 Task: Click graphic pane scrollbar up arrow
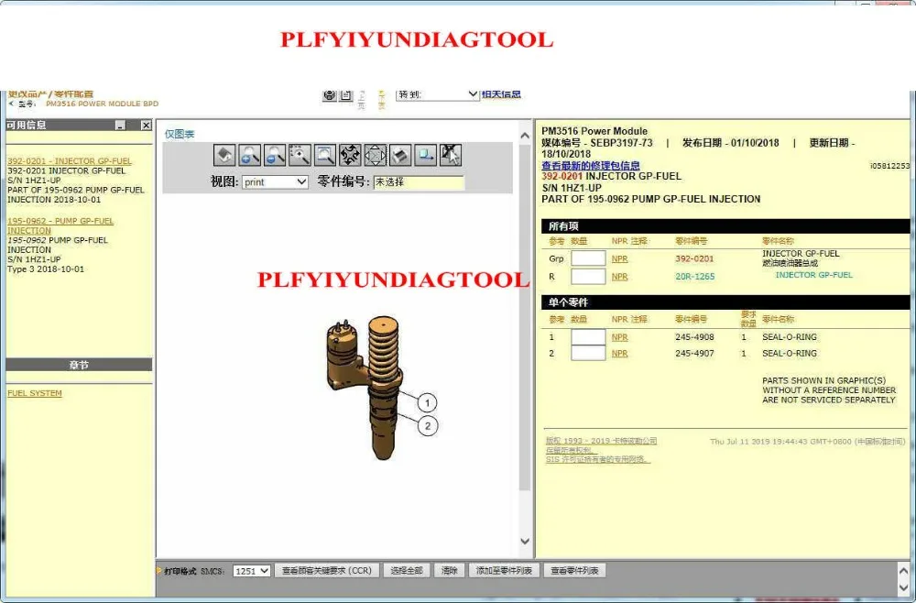(525, 136)
